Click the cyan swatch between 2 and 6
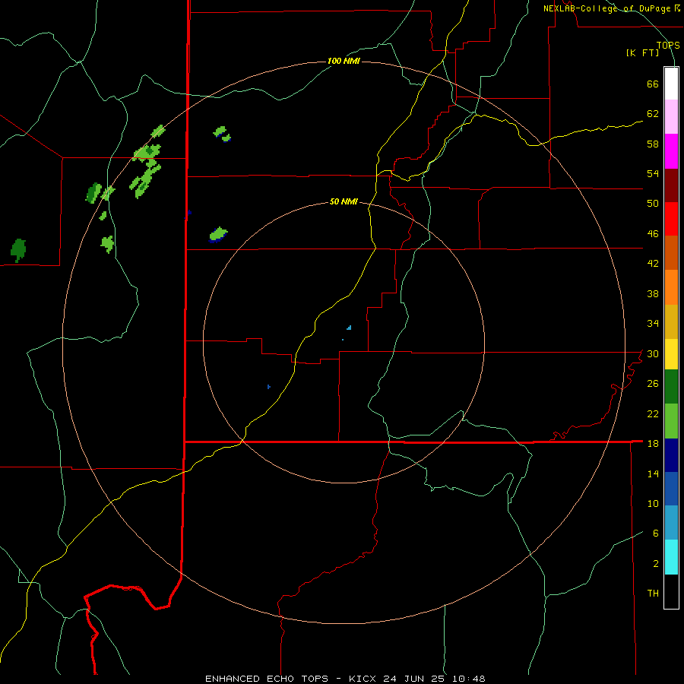This screenshot has height=684, width=684. (671, 557)
